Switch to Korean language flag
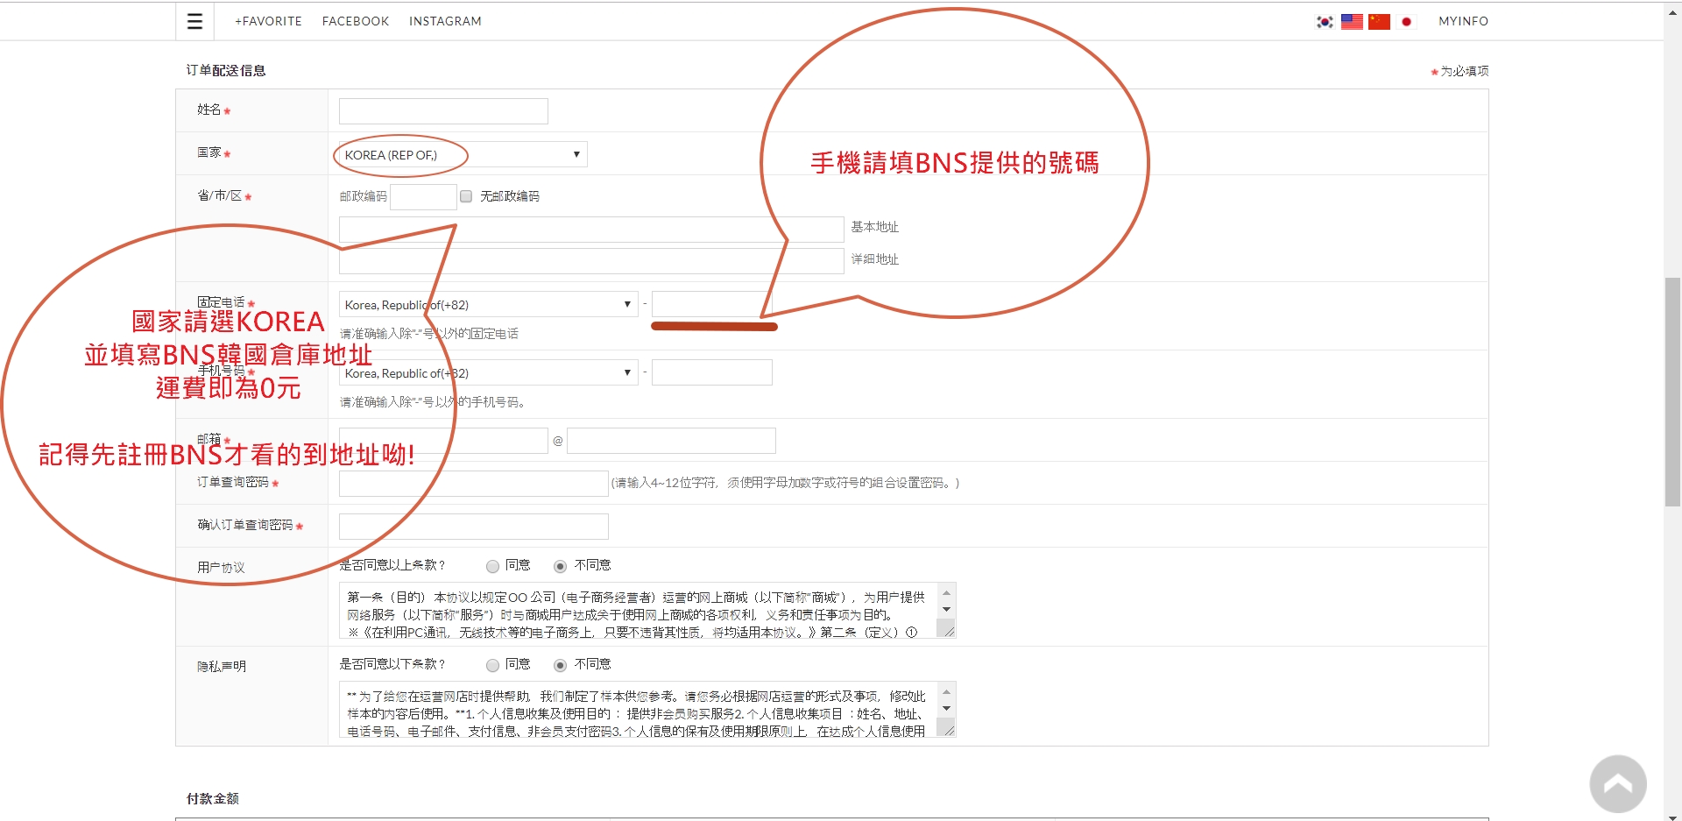 (1325, 22)
